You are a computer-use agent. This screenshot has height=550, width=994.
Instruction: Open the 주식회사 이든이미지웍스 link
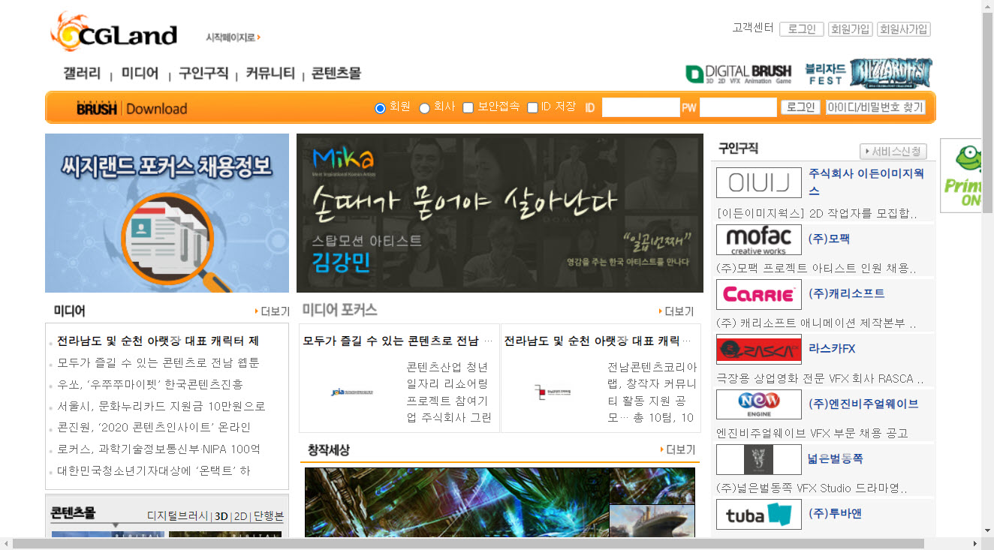866,182
